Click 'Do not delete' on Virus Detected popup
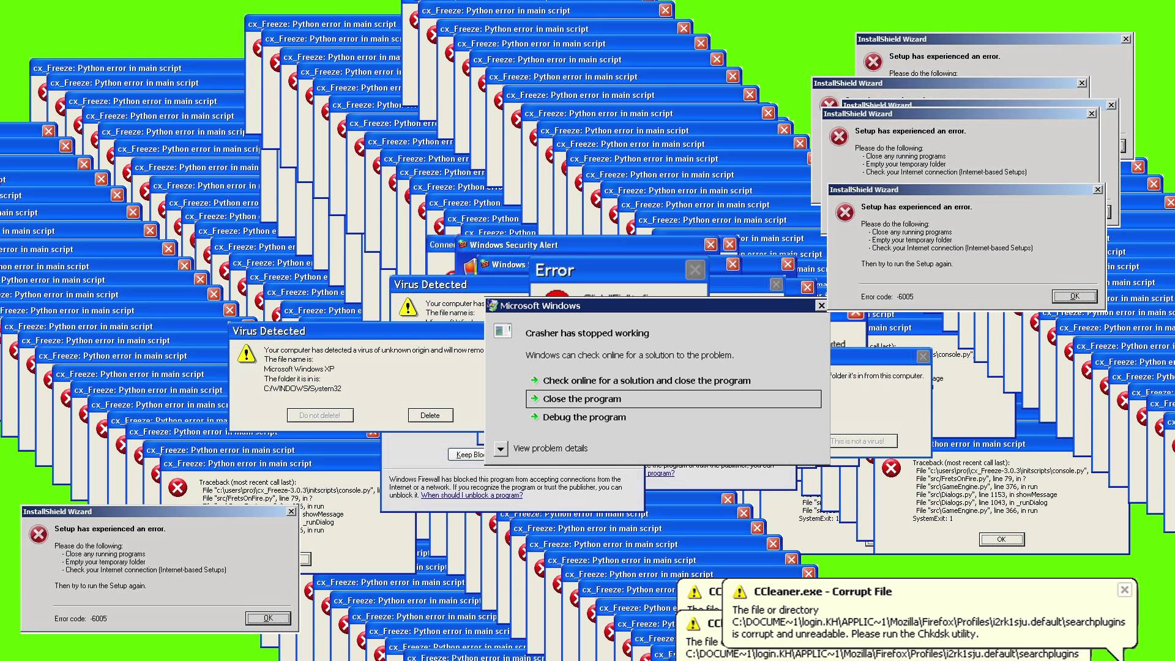Screen dimensions: 1175x661 pos(319,415)
